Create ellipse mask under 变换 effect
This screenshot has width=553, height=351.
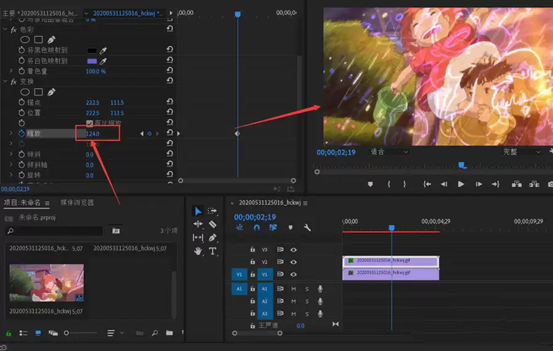coord(25,92)
